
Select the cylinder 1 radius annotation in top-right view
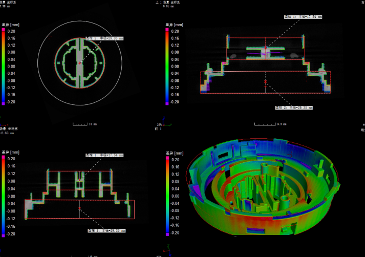click(303, 17)
